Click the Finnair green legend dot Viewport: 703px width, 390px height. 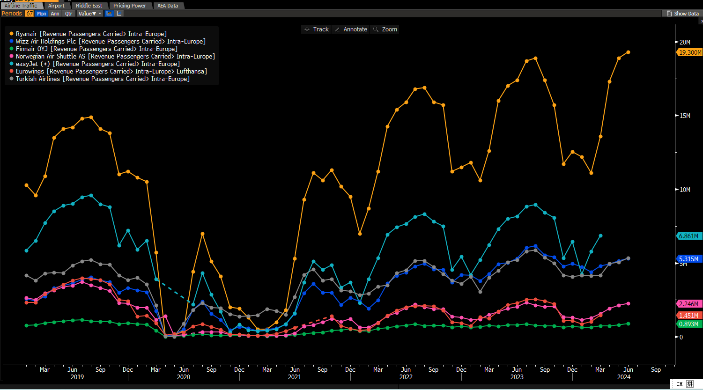click(x=11, y=49)
